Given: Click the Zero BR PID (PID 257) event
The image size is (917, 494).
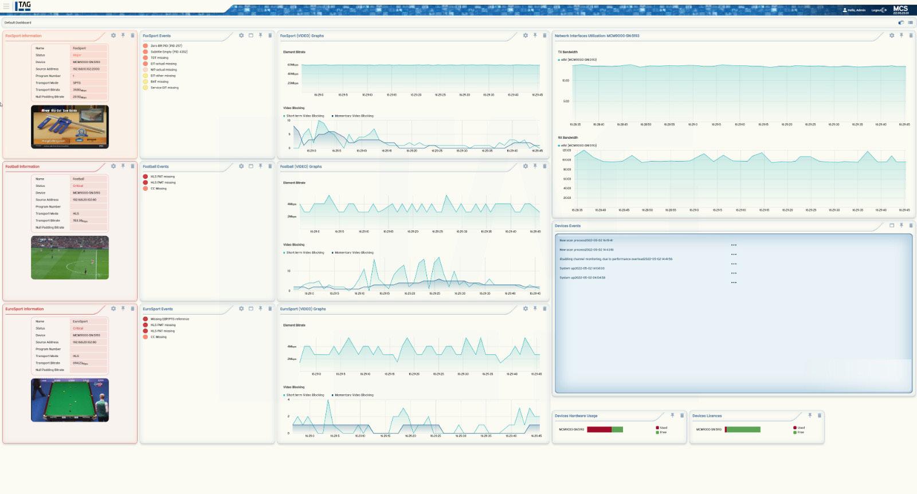Looking at the screenshot, I should click(x=166, y=45).
